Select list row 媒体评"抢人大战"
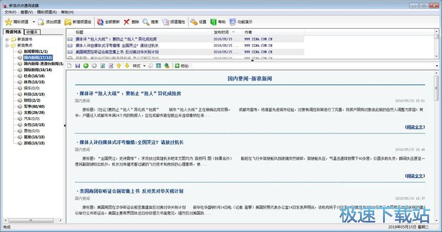Screen dimensions: 442x232 (x=185, y=39)
